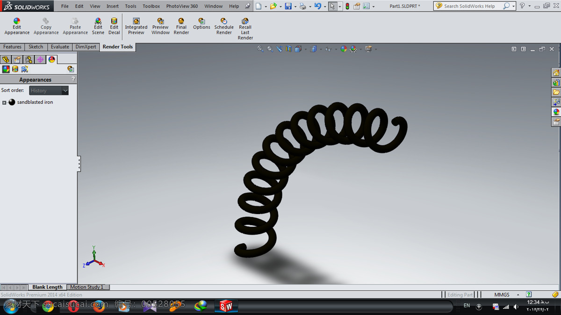
Task: Click the Edit Appearance tool
Action: [17, 27]
